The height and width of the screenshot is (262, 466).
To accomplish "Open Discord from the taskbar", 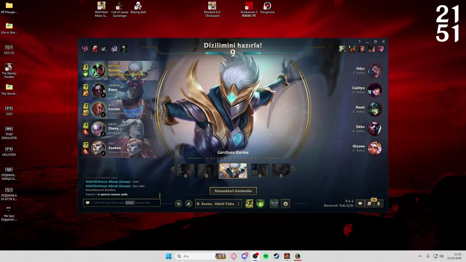I will [244, 256].
